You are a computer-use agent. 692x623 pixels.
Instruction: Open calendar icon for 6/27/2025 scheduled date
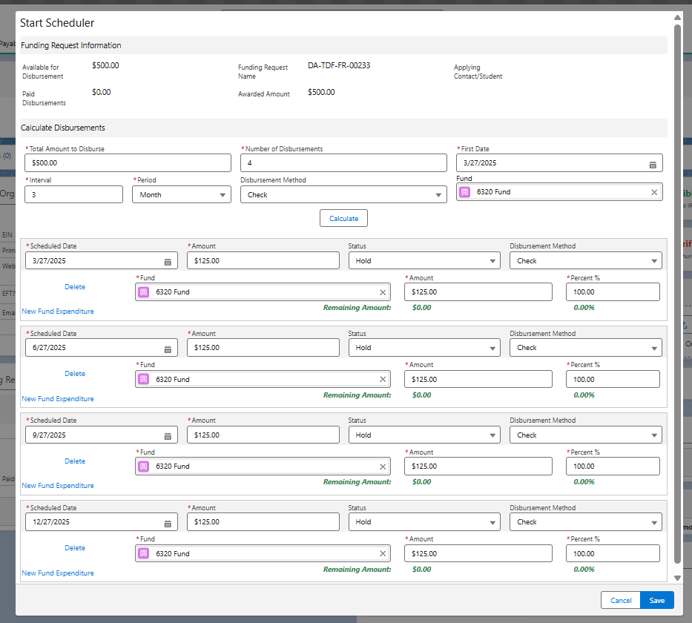168,349
